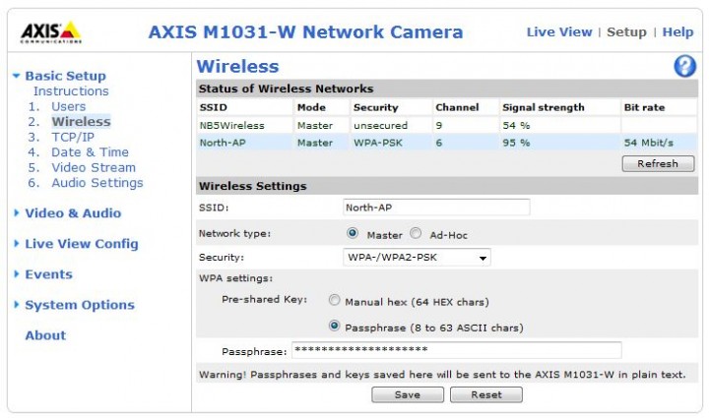Expand the Events menu section
The width and height of the screenshot is (709, 418).
[48, 274]
